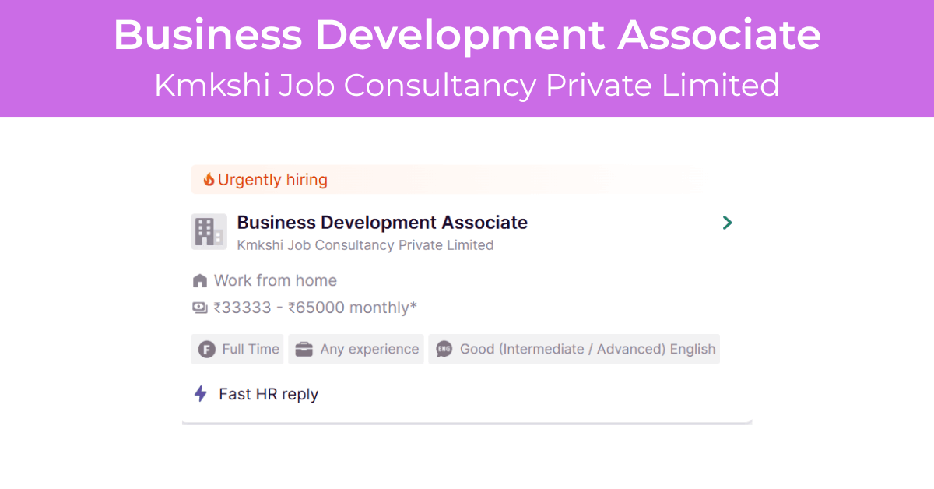Click the circled F Full Time icon
This screenshot has height=489, width=934.
pos(206,350)
